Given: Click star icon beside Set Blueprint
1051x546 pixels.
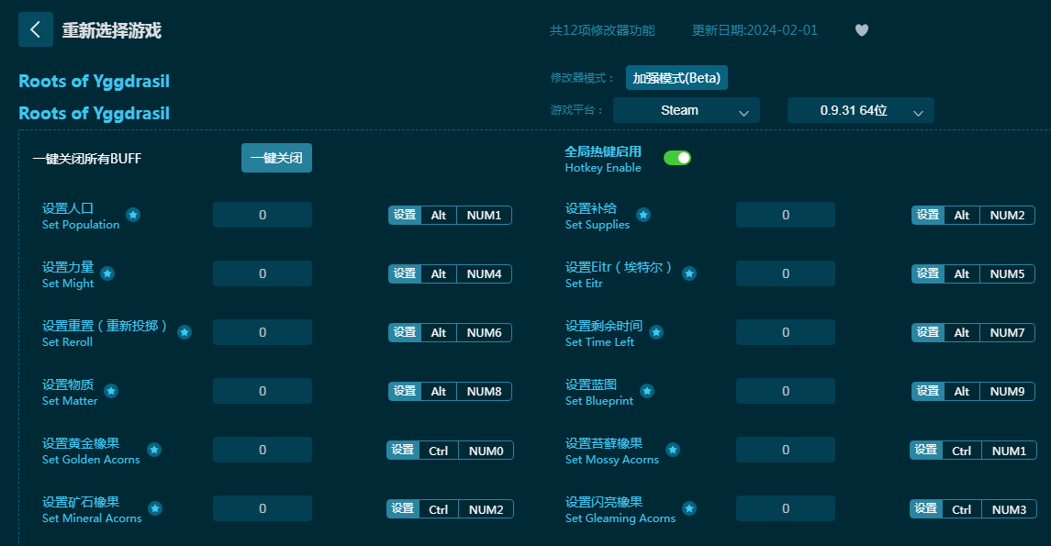Looking at the screenshot, I should [647, 391].
